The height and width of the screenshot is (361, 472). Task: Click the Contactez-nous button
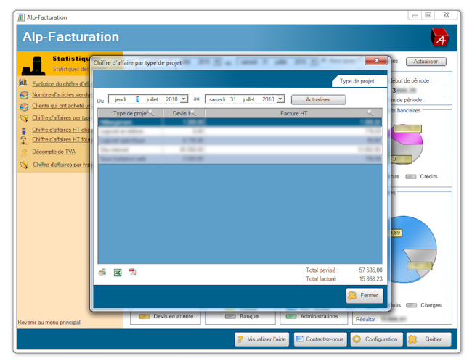pos(319,339)
